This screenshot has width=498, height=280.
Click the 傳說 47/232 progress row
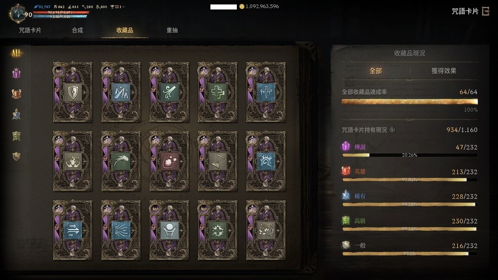[409, 150]
